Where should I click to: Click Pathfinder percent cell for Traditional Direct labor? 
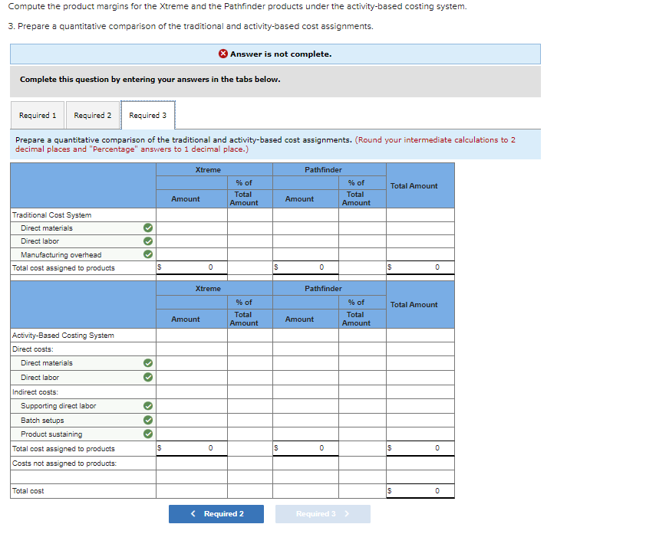click(x=363, y=241)
